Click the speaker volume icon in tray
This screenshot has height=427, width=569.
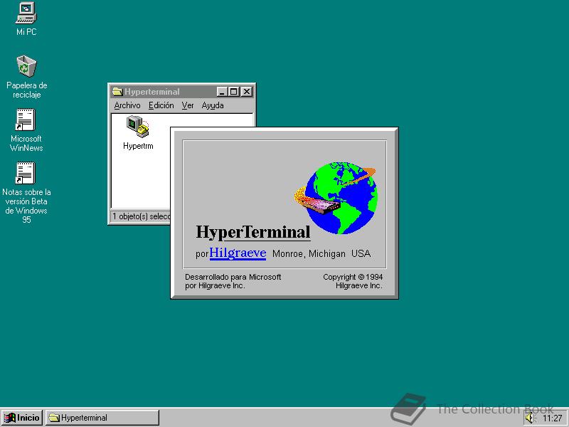530,418
